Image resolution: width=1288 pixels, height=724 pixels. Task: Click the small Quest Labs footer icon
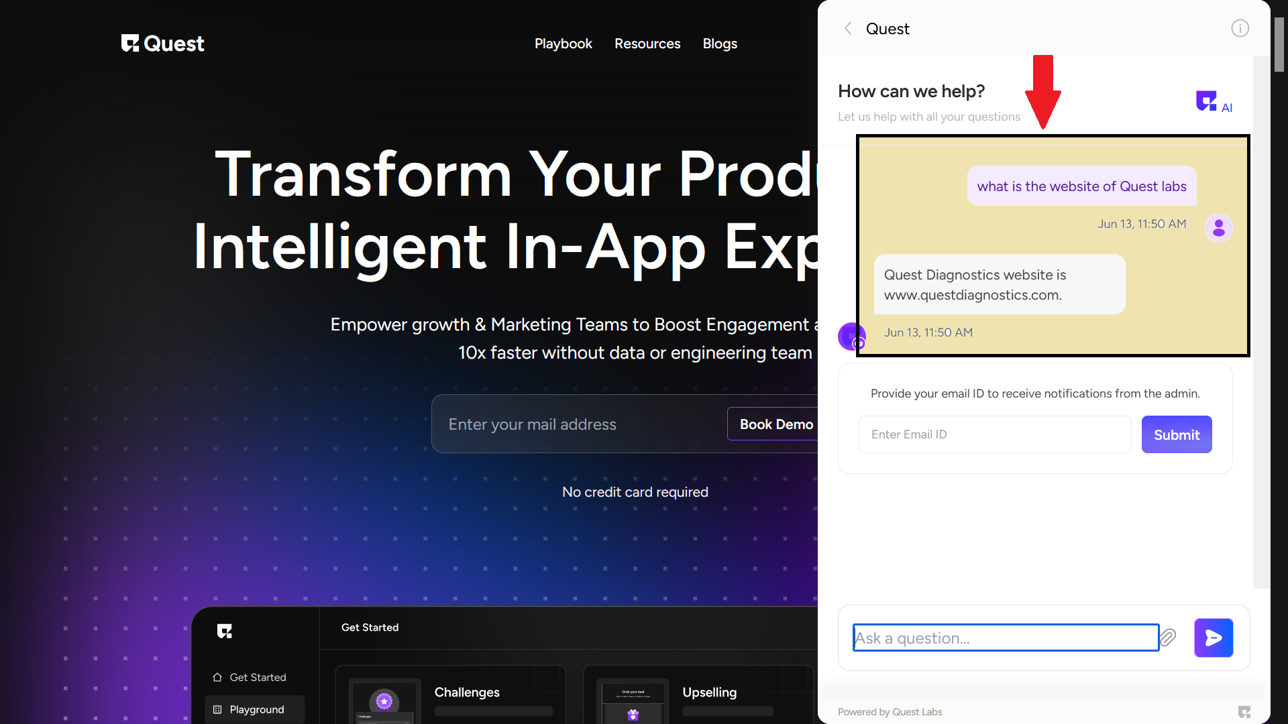pos(1244,711)
